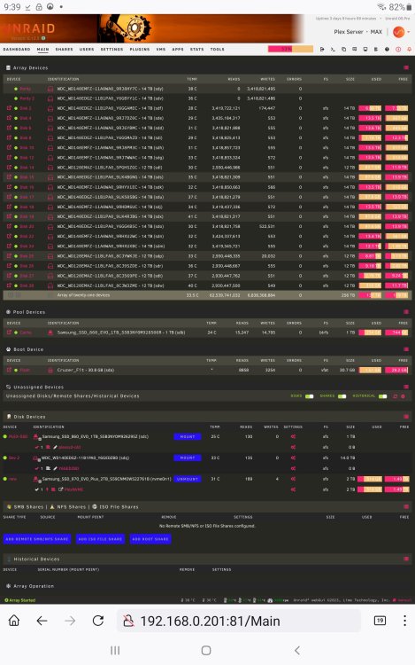This screenshot has width=415, height=665.
Task: Click free-space bar for the Cache pool
Action: pyautogui.click(x=396, y=332)
